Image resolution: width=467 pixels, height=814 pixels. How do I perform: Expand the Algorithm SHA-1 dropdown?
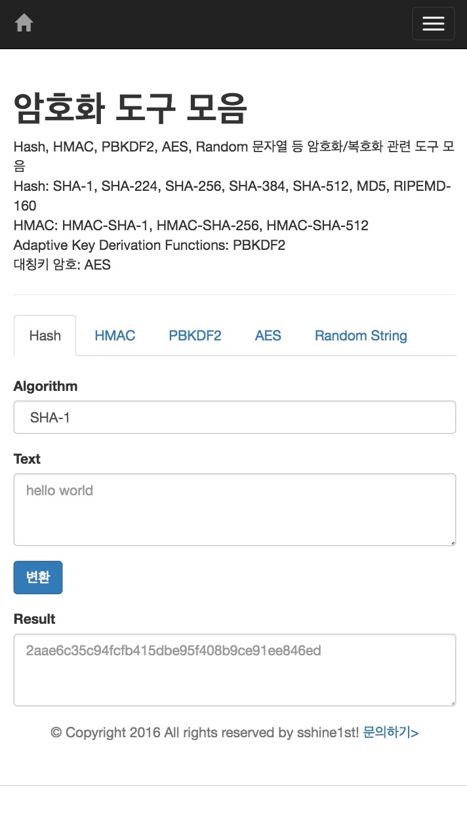point(235,417)
